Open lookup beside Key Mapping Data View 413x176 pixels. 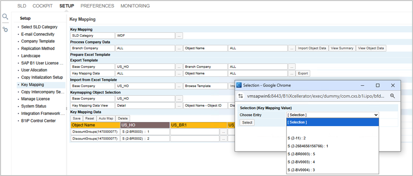(x=179, y=106)
